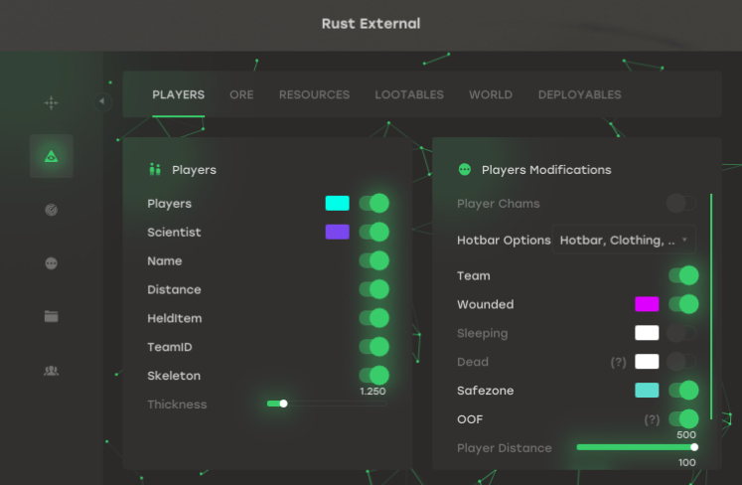Click the value 100 below Player Distance
This screenshot has height=485, width=742.
[686, 463]
